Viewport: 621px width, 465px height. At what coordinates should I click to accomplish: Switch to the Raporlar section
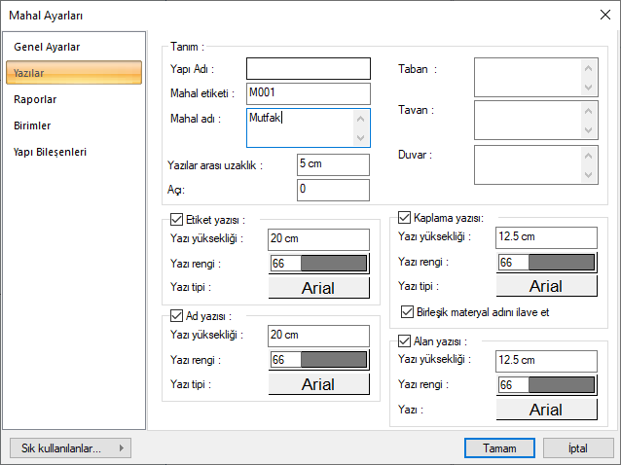pos(36,99)
